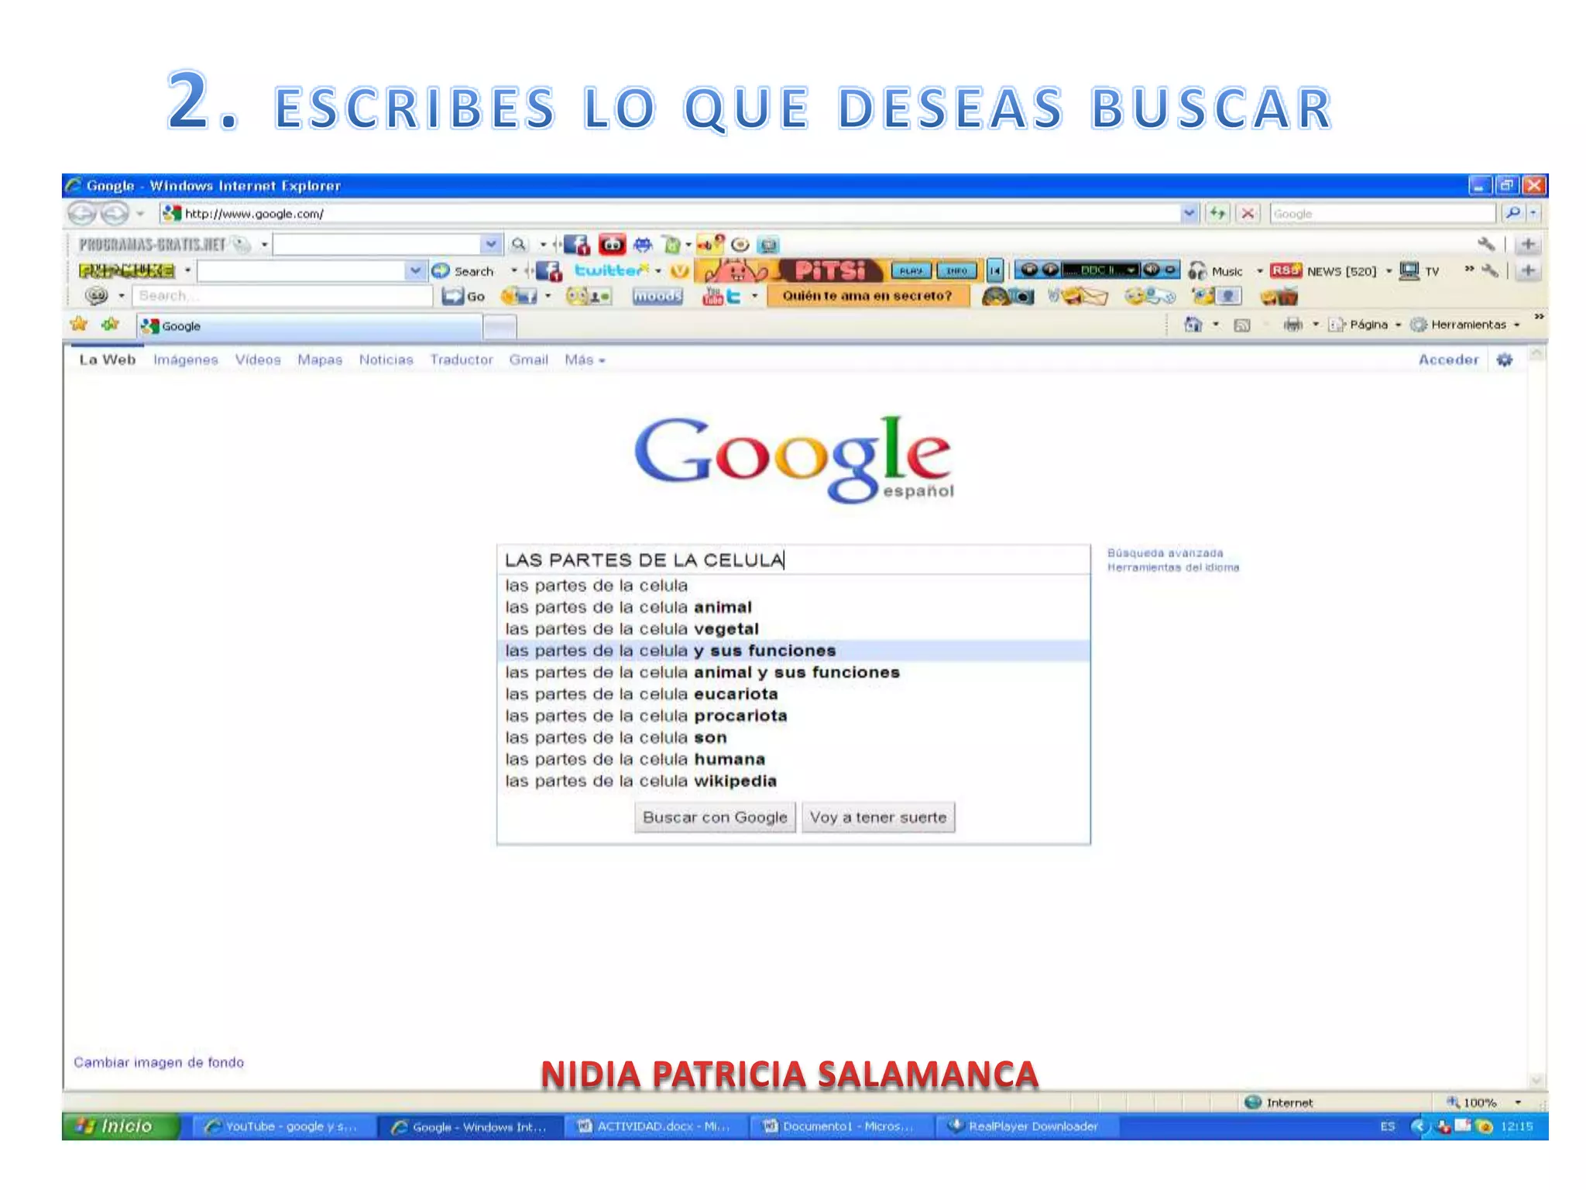Click the YouTube icon on the third toolbar
This screenshot has width=1586, height=1190.
(712, 296)
